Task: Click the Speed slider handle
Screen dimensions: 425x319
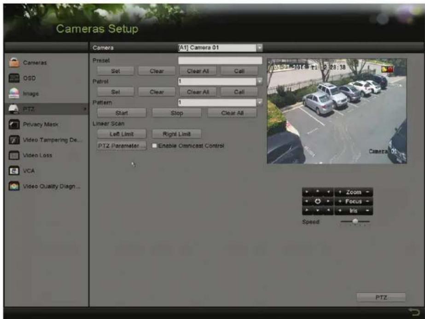Action: pyautogui.click(x=355, y=221)
